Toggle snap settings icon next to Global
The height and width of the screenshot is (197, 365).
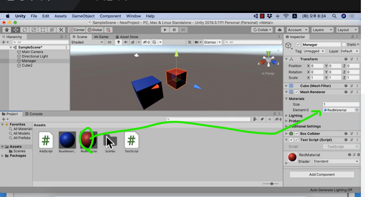pyautogui.click(x=109, y=30)
